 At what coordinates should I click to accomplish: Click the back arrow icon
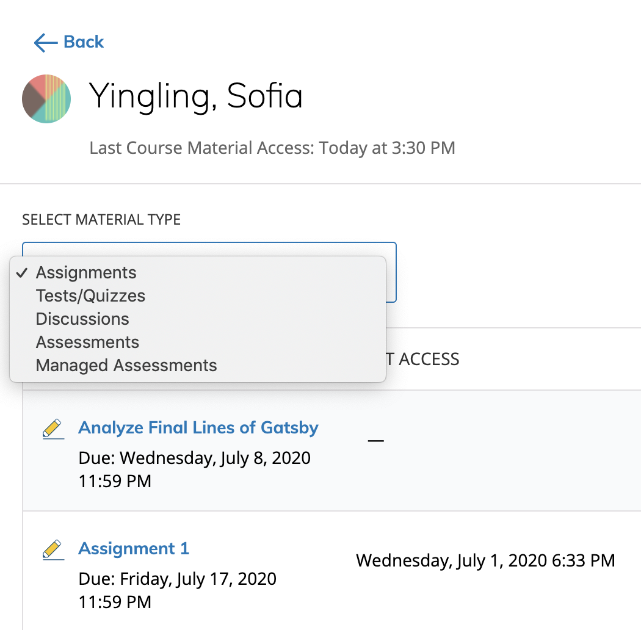(x=45, y=42)
